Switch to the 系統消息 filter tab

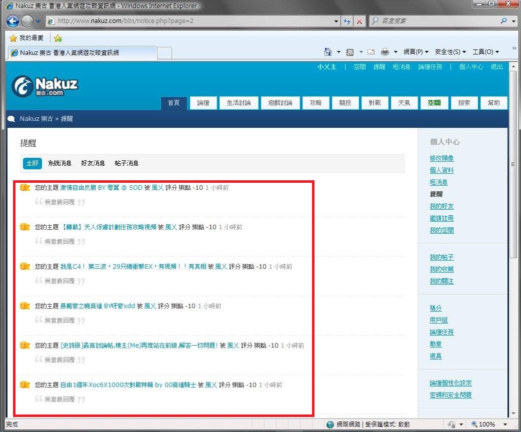click(x=59, y=163)
